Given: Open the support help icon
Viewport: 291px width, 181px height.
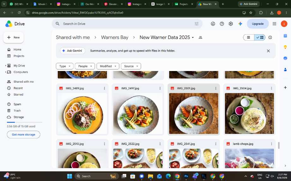Looking at the screenshot, I should coord(222,24).
